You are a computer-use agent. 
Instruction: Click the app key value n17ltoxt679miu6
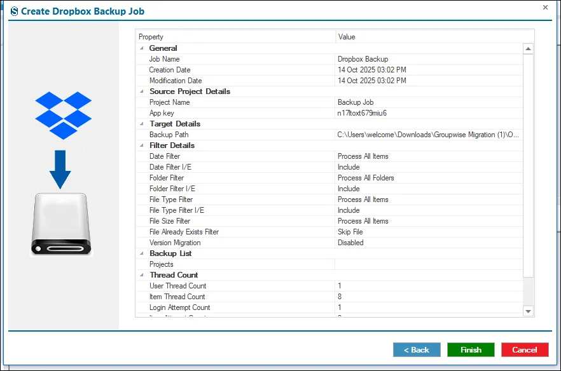tap(362, 113)
